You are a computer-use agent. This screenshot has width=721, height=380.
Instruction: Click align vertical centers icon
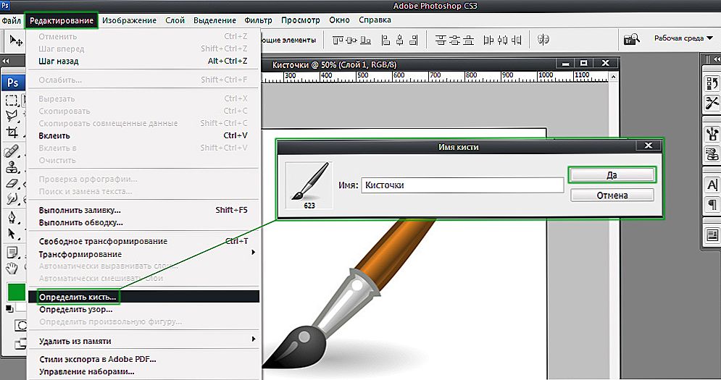click(x=351, y=41)
